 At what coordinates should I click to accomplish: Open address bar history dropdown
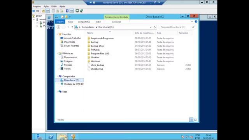point(151,27)
